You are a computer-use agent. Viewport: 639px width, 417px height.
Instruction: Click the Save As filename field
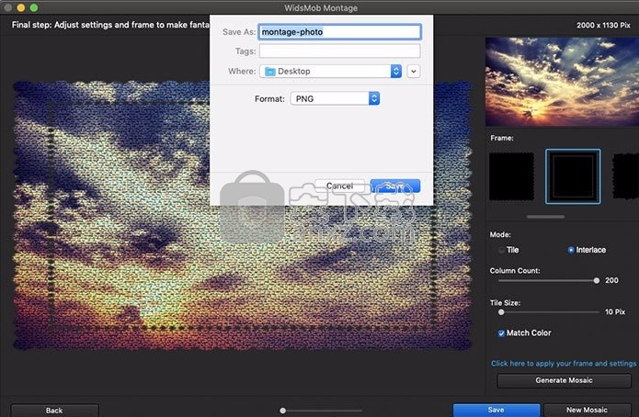338,31
